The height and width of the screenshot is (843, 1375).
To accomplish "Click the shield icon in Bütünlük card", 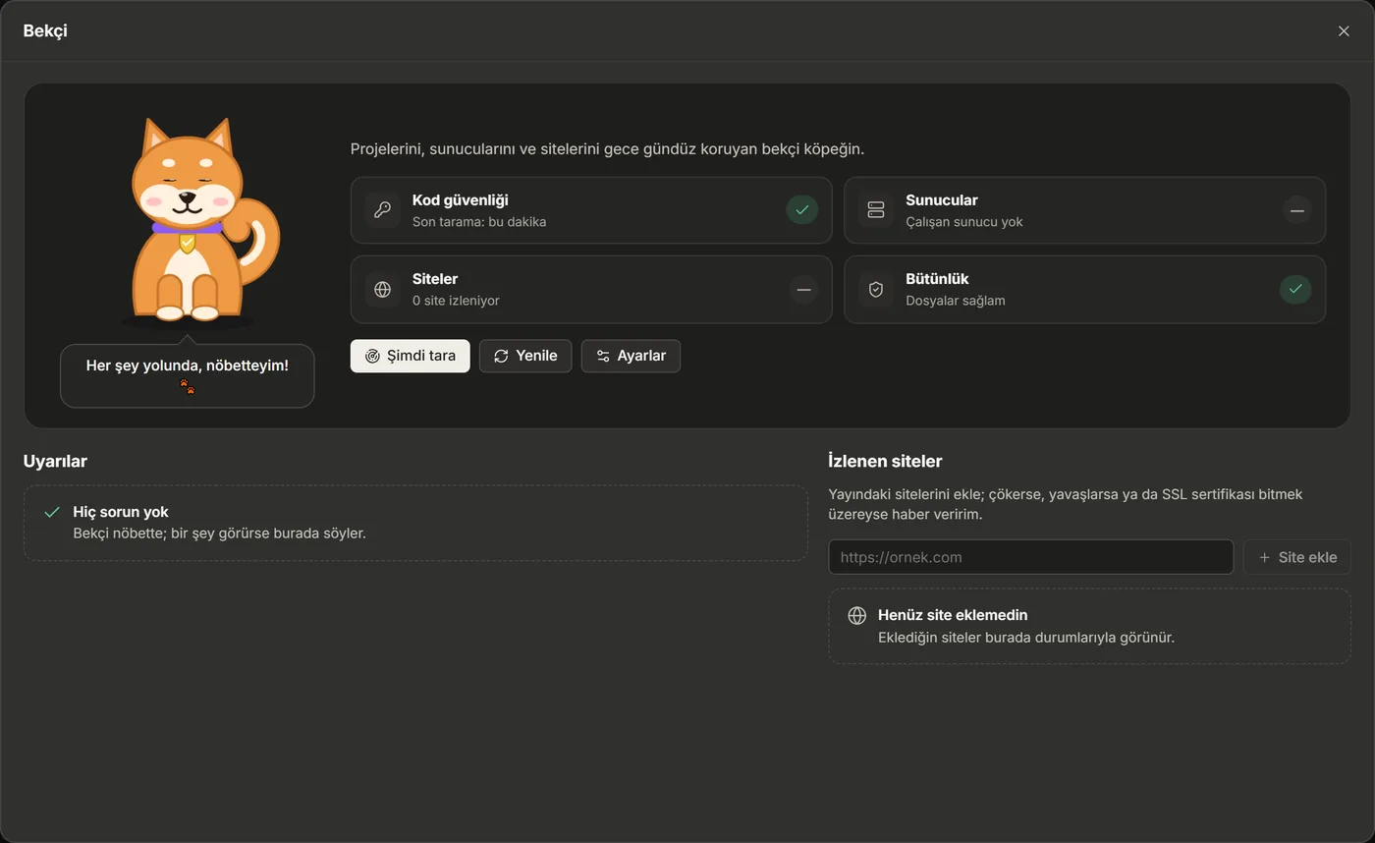I will coord(876,290).
